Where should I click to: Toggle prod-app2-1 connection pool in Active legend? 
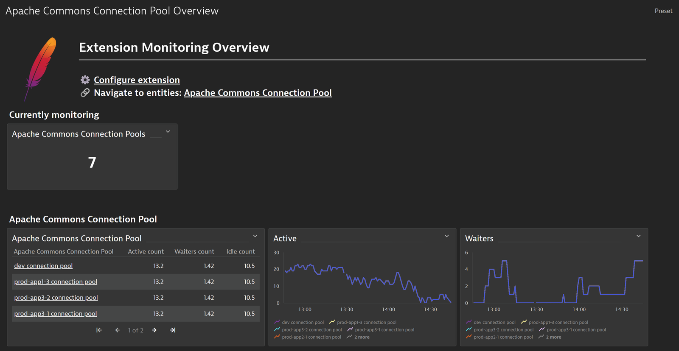(x=308, y=337)
